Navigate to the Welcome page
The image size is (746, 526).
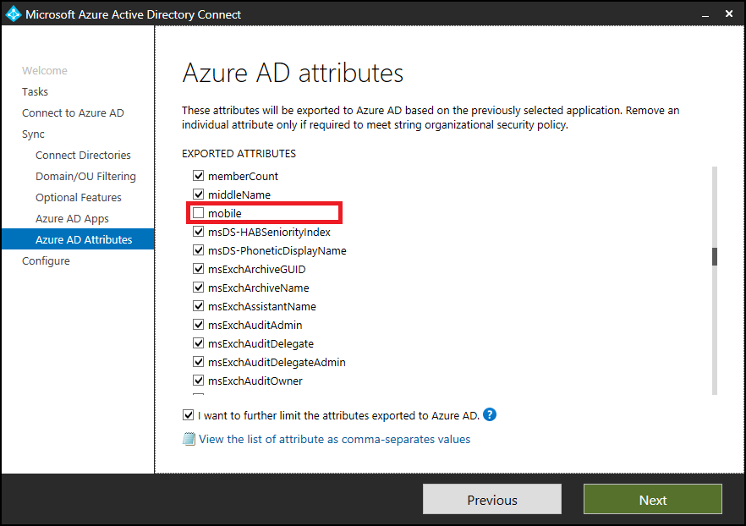44,70
